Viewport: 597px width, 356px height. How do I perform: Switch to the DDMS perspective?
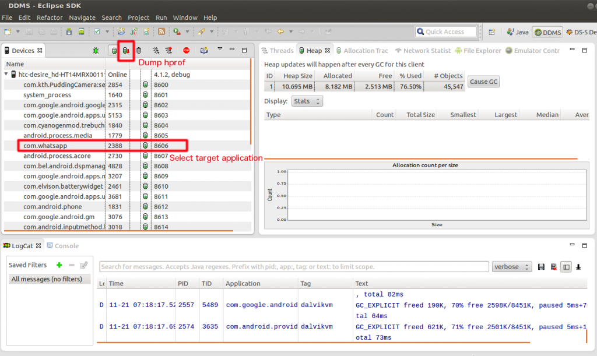click(x=547, y=33)
